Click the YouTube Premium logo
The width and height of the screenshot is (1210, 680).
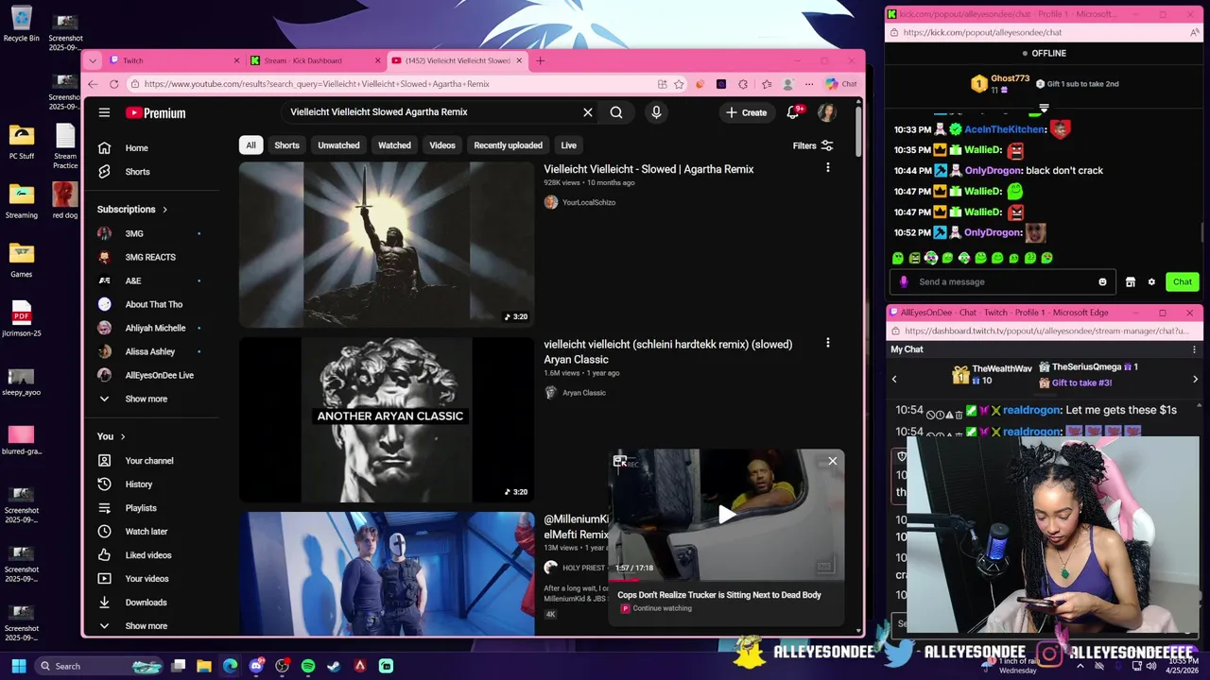point(156,112)
